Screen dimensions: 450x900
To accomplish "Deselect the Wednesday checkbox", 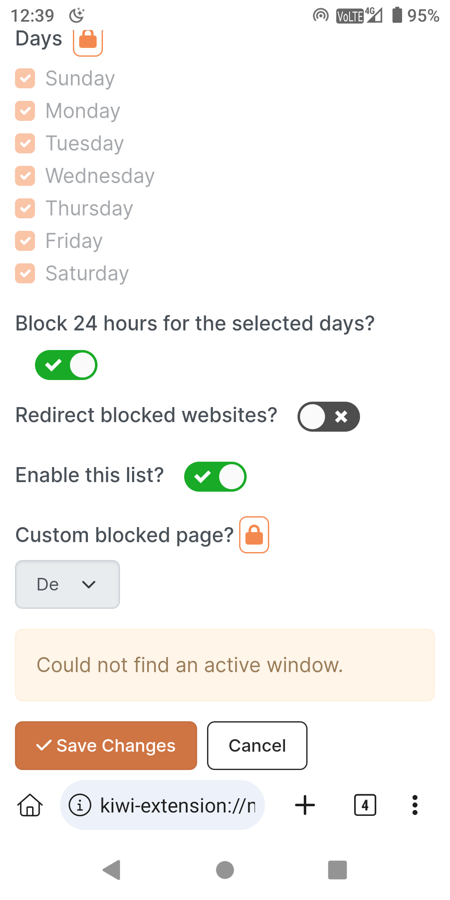I will 25,176.
